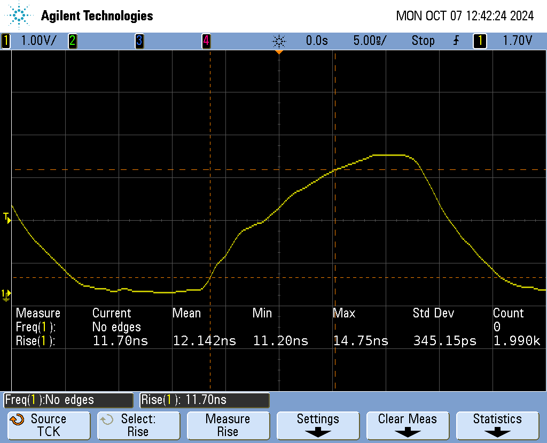Select the Freq(1): No edges readout box
This screenshot has height=443, width=547.
[68, 400]
